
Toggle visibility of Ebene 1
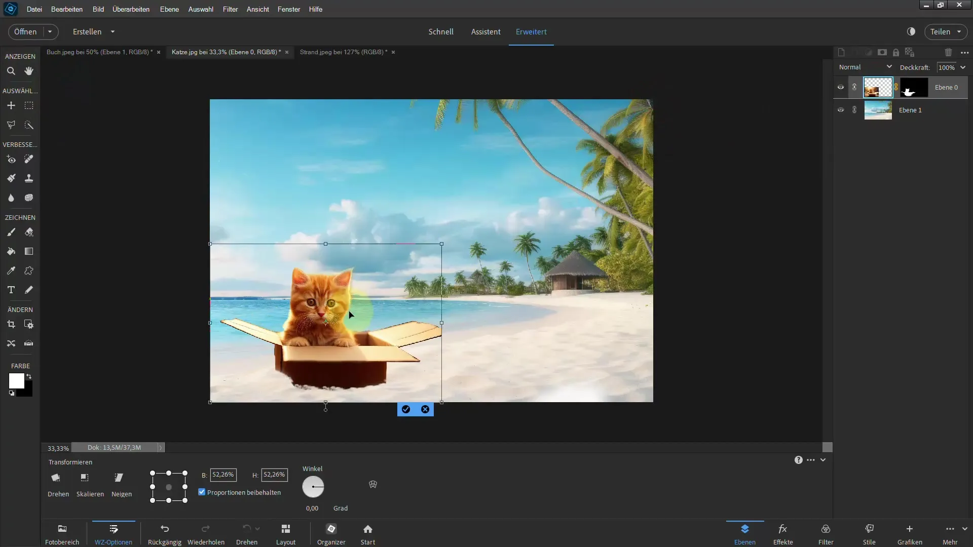pos(841,109)
